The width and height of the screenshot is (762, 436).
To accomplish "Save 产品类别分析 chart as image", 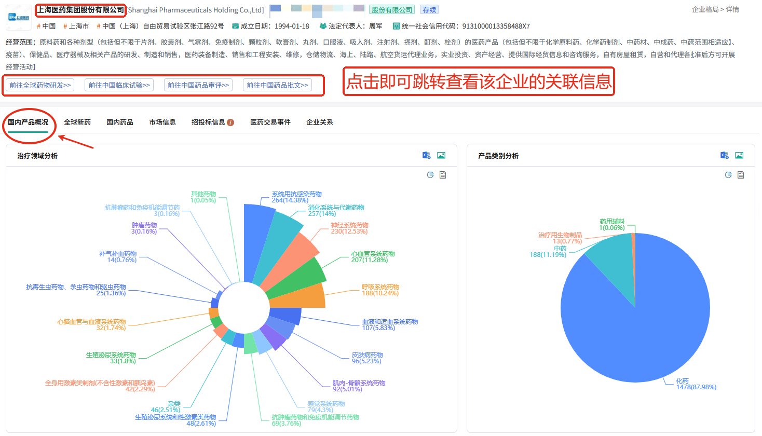I will (x=739, y=155).
